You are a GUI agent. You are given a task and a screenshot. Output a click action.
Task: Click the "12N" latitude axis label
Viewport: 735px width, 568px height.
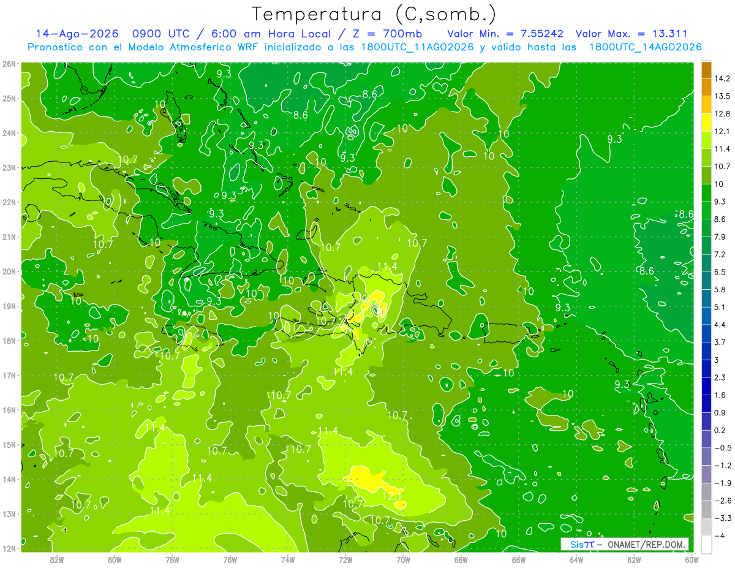click(x=9, y=548)
